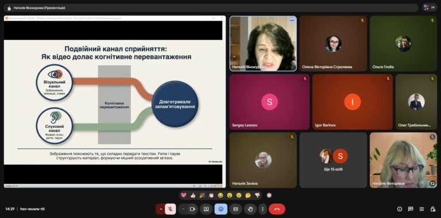Click the Олена Вікторівна Стрелявa participant tile
This screenshot has height=218, width=441.
click(x=333, y=44)
